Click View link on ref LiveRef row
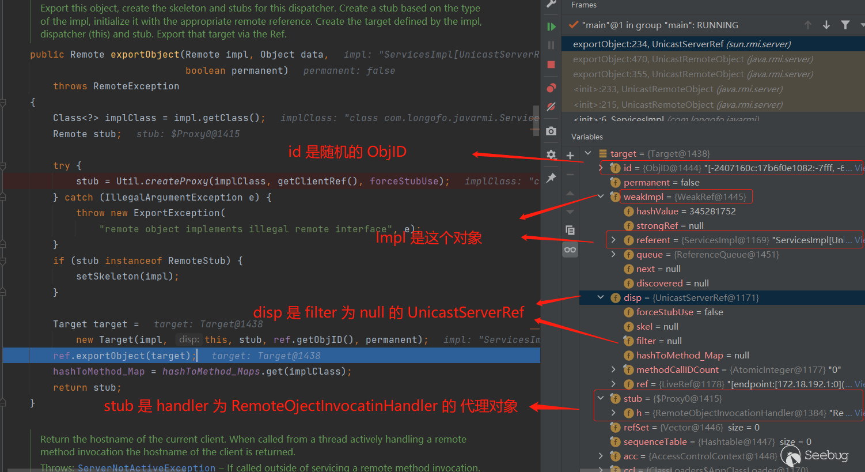The image size is (865, 472). coord(859,384)
